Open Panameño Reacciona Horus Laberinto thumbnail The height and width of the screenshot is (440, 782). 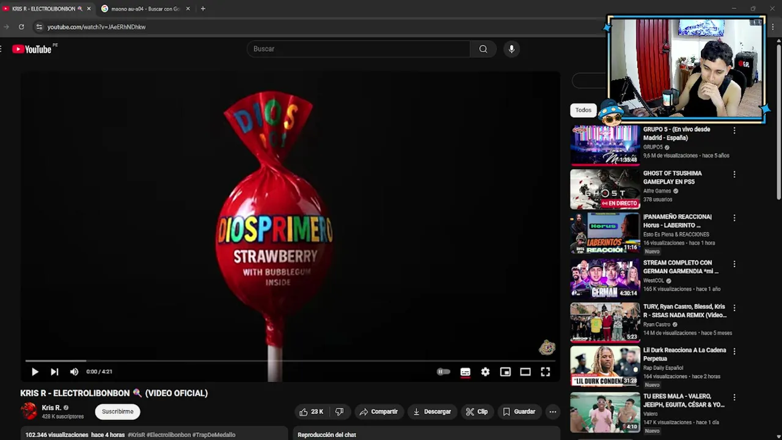(x=605, y=233)
